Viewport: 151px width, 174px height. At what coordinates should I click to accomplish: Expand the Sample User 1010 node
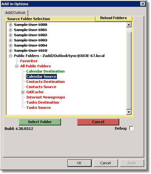click(x=10, y=51)
